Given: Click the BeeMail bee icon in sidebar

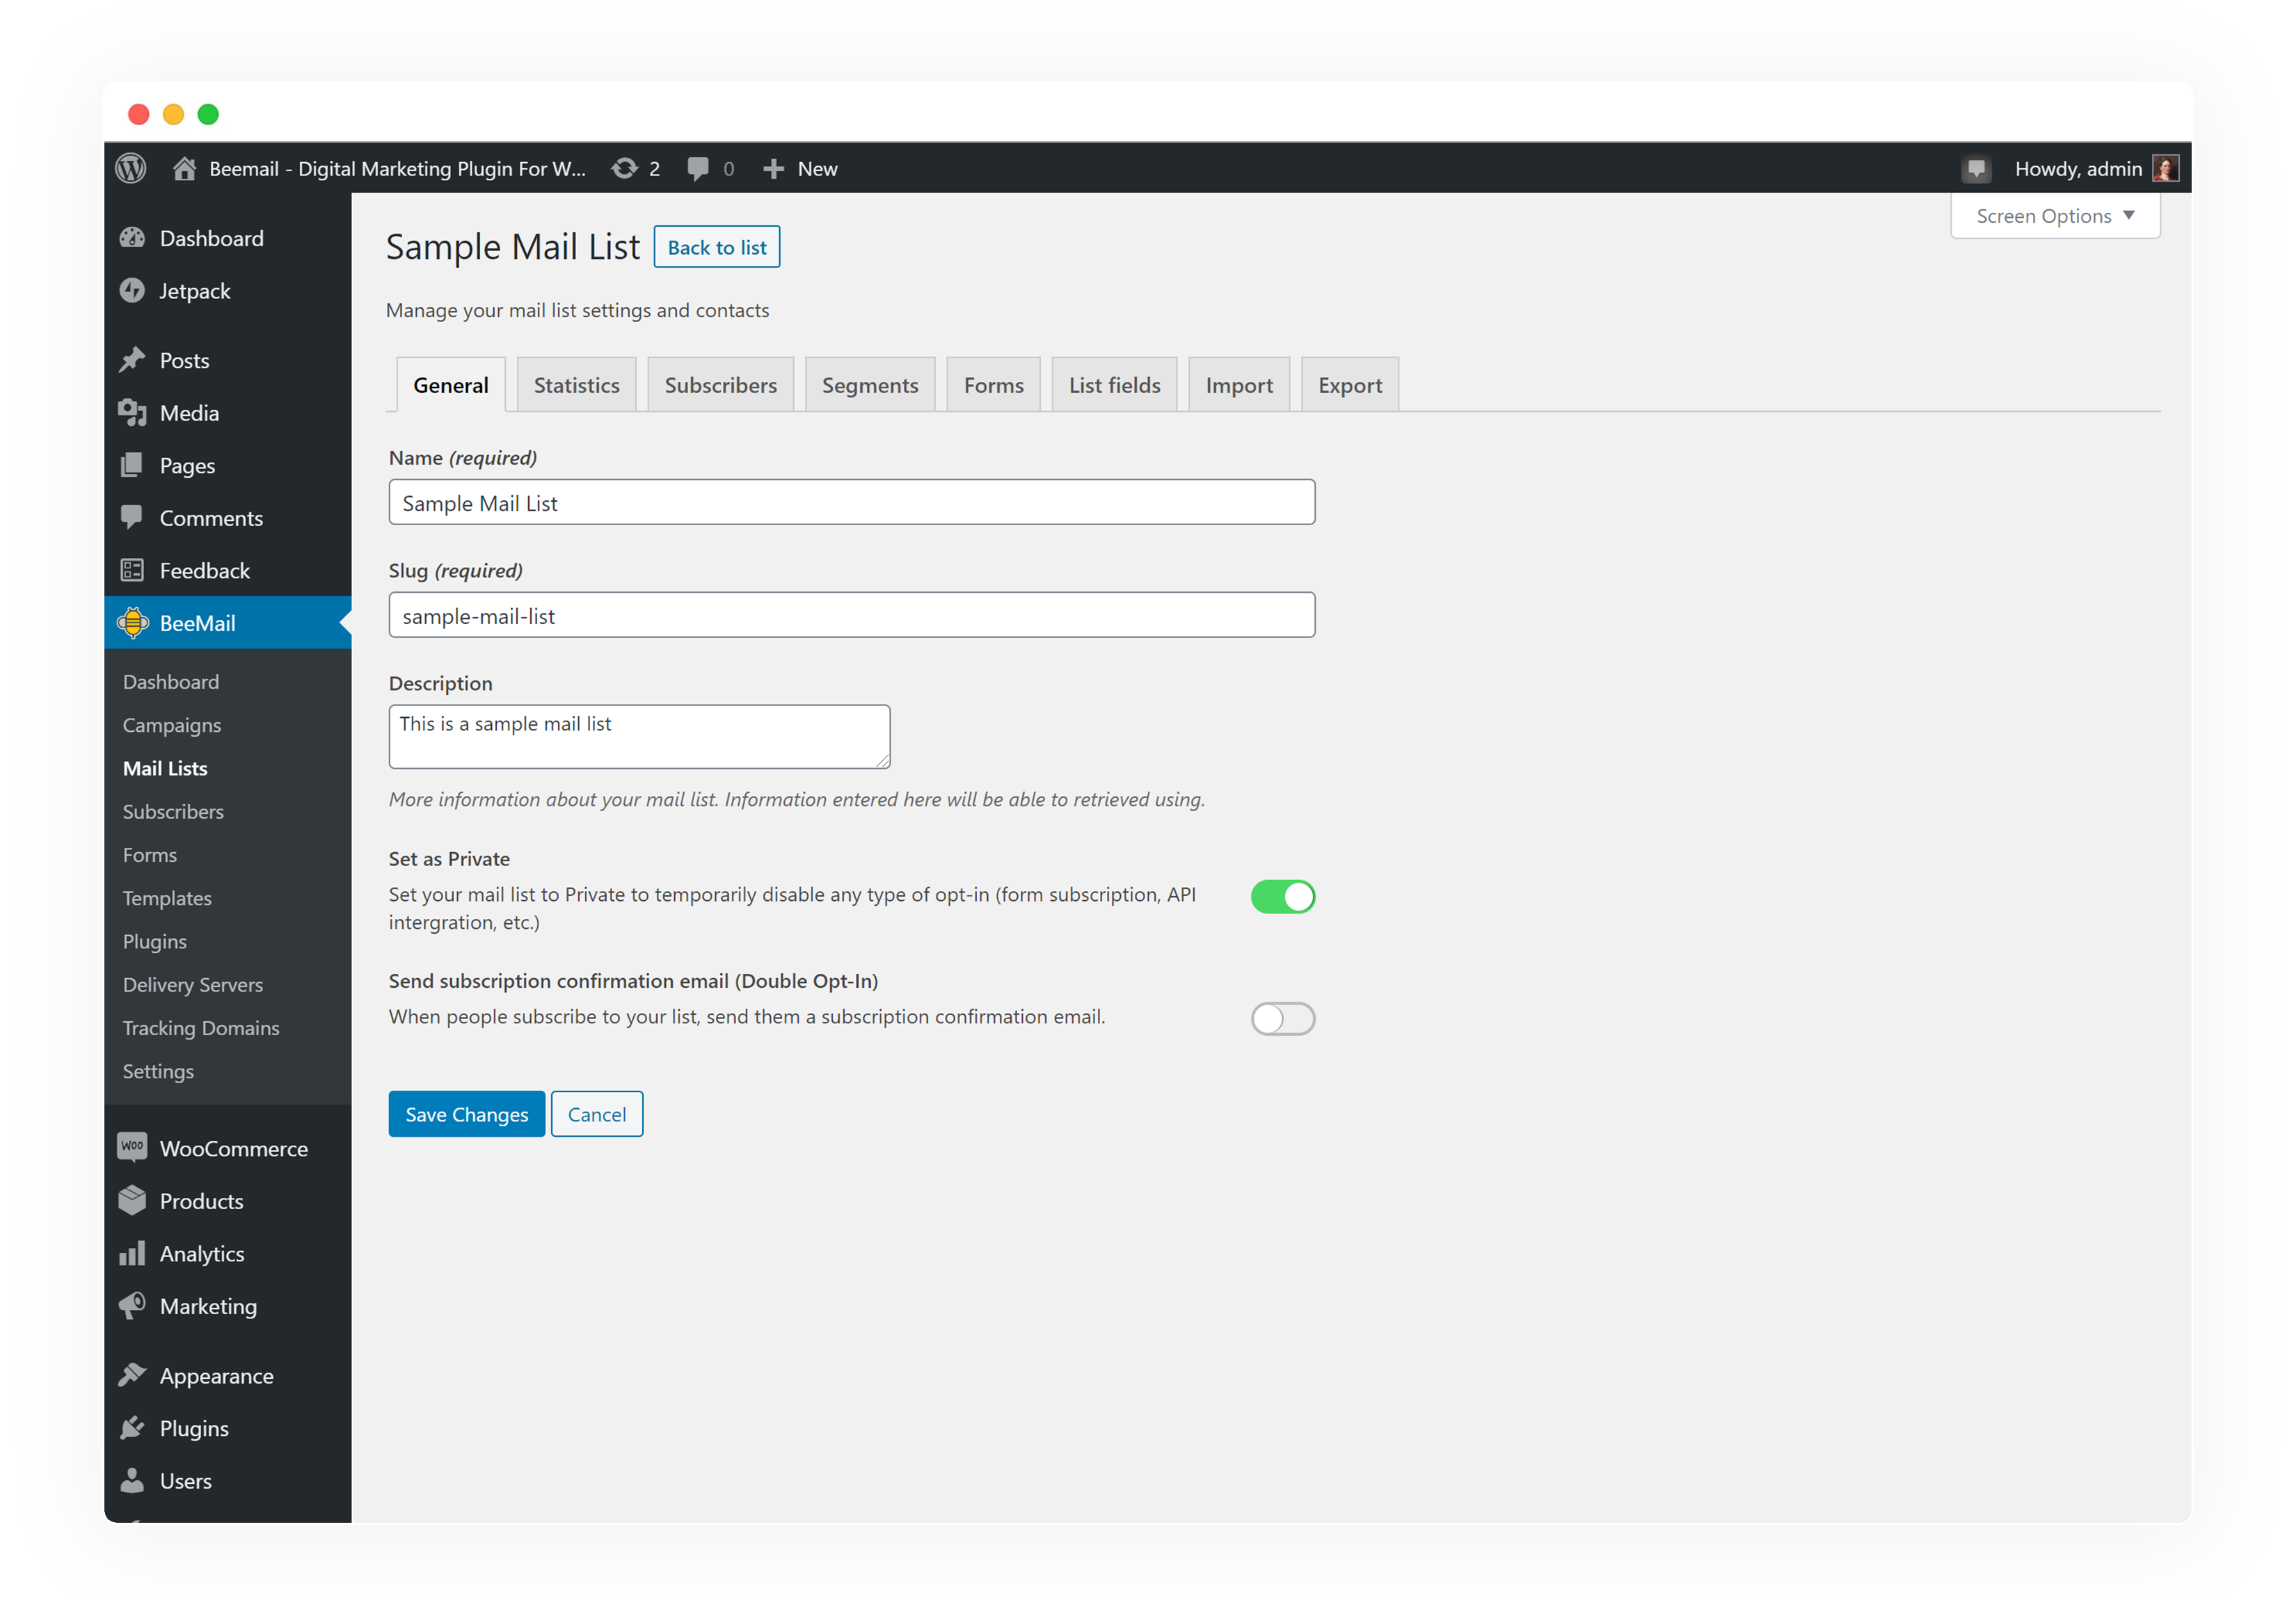Looking at the screenshot, I should pos(133,623).
